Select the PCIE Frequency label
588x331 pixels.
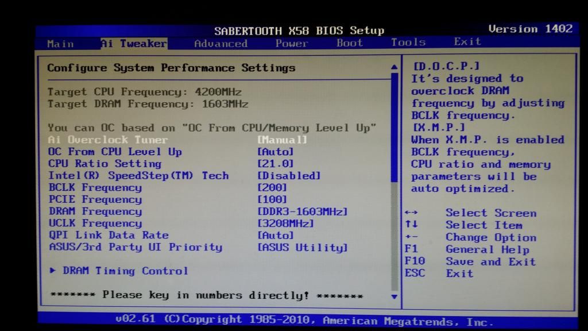tap(95, 199)
